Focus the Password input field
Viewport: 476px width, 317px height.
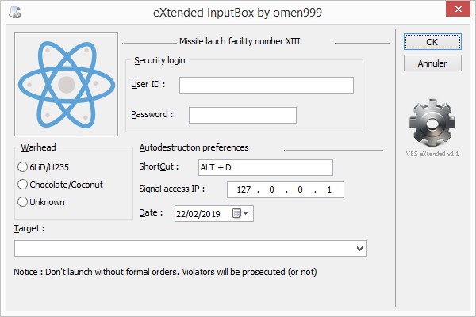[243, 115]
